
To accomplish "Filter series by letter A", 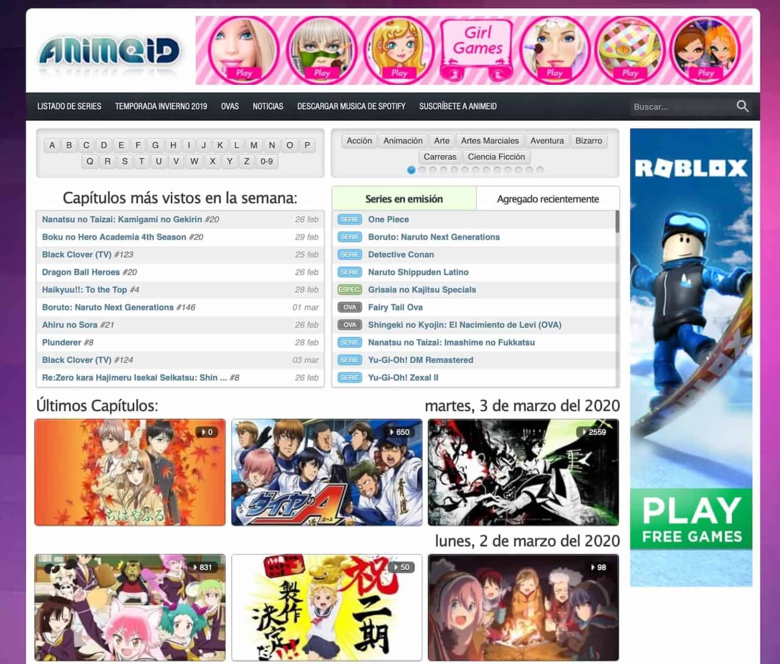I will pyautogui.click(x=52, y=145).
